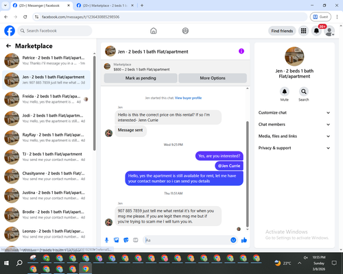Screen dimensions: 343x274
Task: Open Jodi conversation
Action: (x=46, y=119)
